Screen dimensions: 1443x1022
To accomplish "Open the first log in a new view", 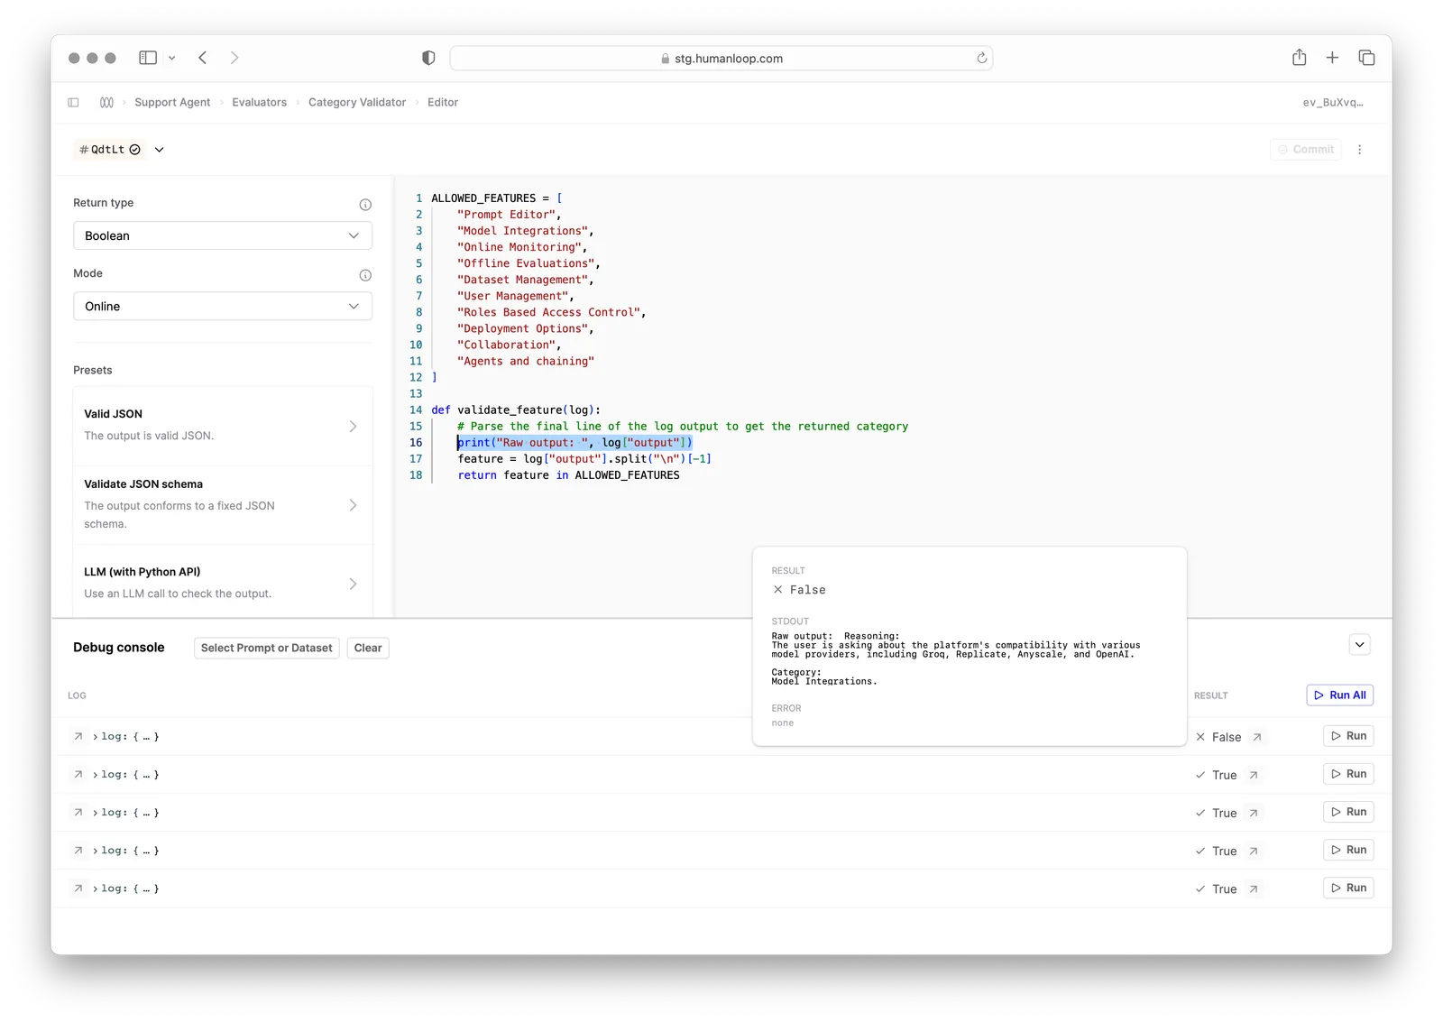I will click(x=78, y=737).
